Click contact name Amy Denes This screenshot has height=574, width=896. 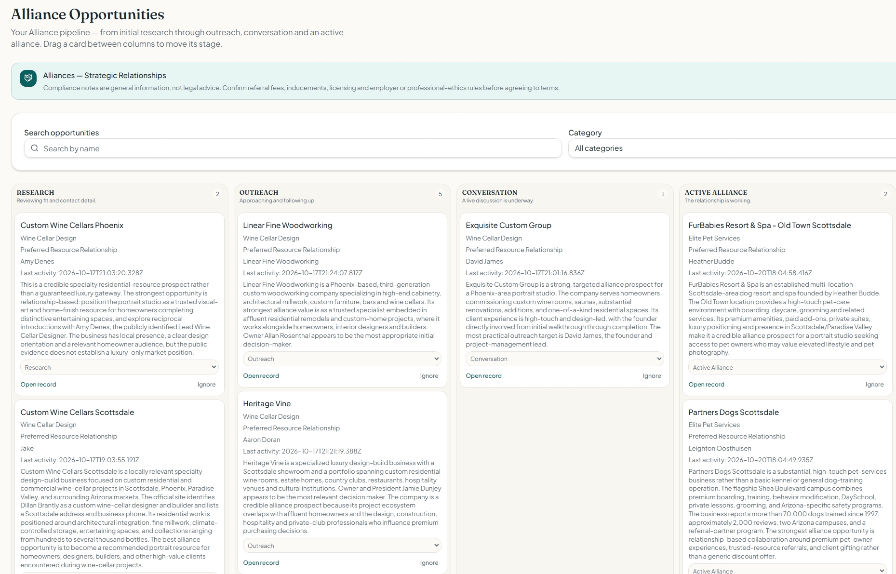[x=37, y=261]
